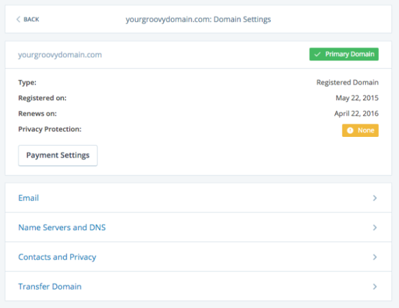Open Contacts and Privacy section

pos(57,257)
